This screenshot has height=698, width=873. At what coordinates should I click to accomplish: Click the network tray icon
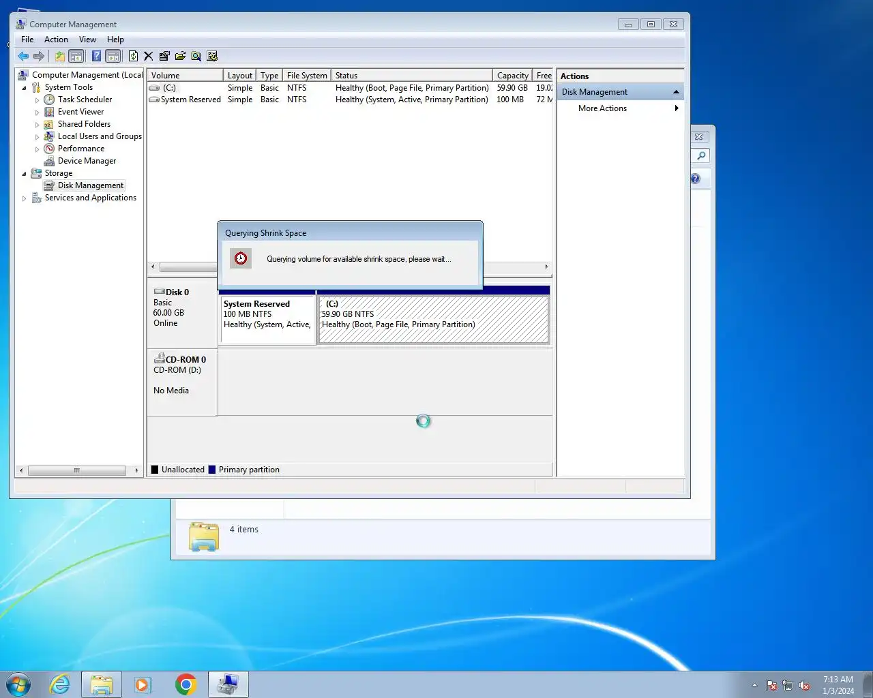point(788,685)
